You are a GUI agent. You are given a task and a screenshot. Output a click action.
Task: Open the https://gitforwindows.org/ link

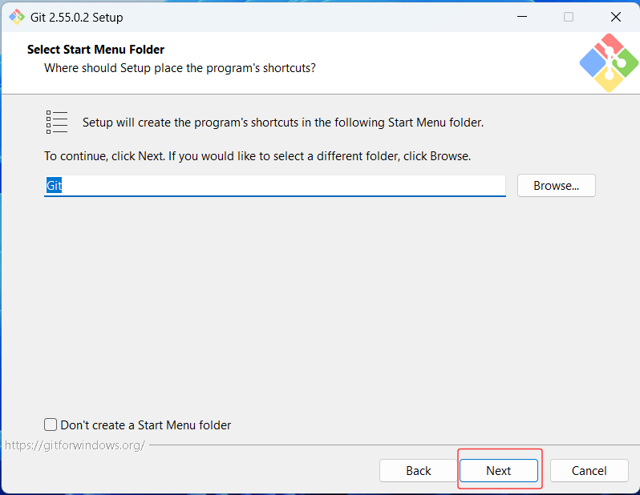(75, 445)
